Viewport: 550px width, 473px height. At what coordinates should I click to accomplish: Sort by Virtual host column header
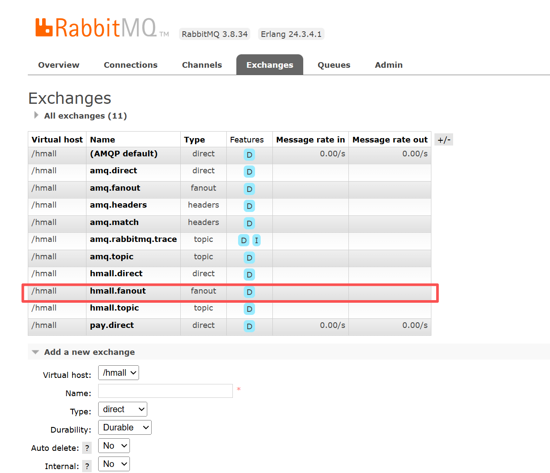point(57,140)
